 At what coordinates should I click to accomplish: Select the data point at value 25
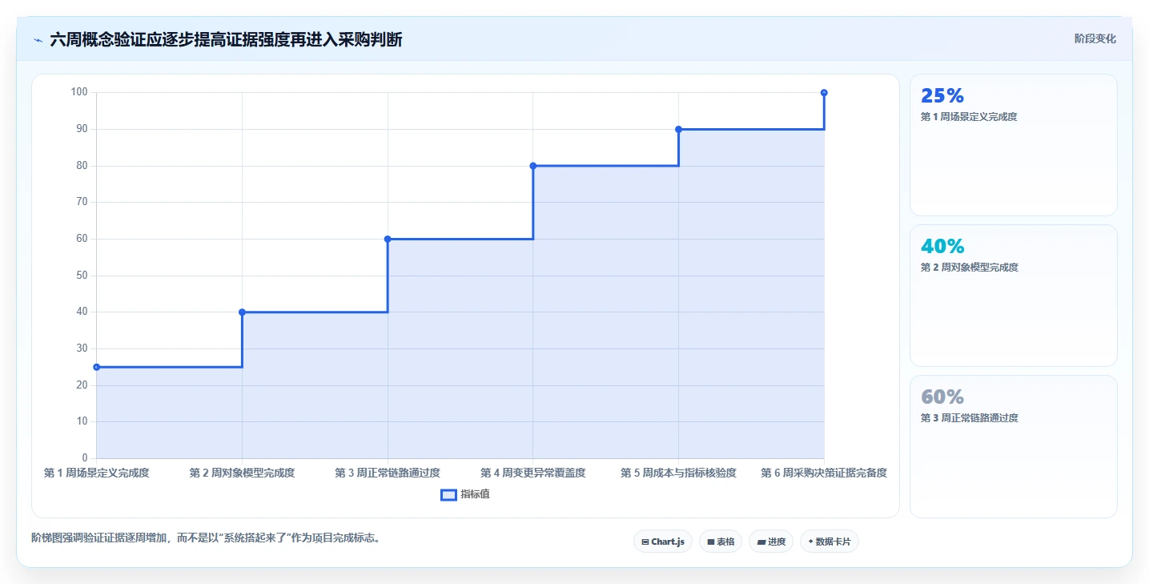click(97, 367)
